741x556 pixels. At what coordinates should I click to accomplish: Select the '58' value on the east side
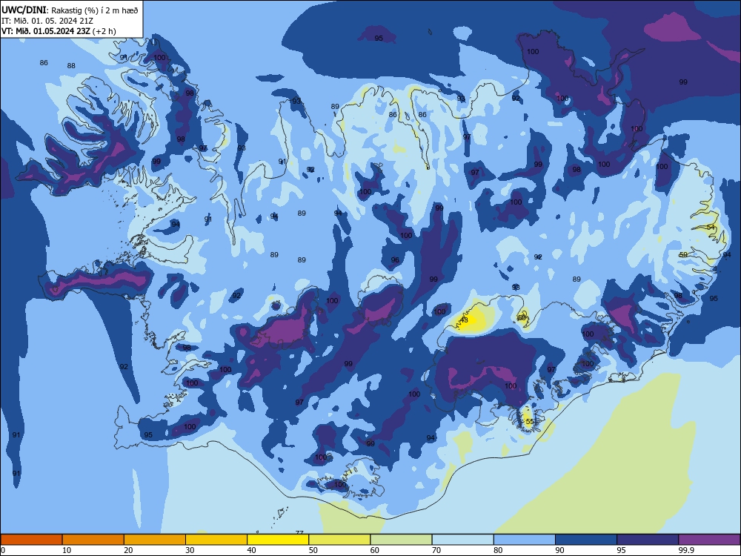[683, 254]
